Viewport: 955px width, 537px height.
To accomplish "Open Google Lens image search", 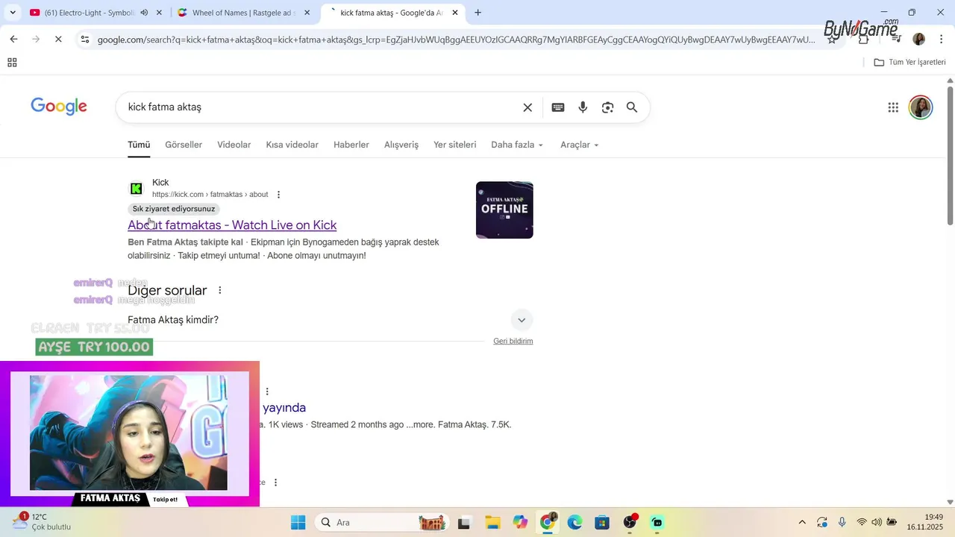I will (x=607, y=107).
